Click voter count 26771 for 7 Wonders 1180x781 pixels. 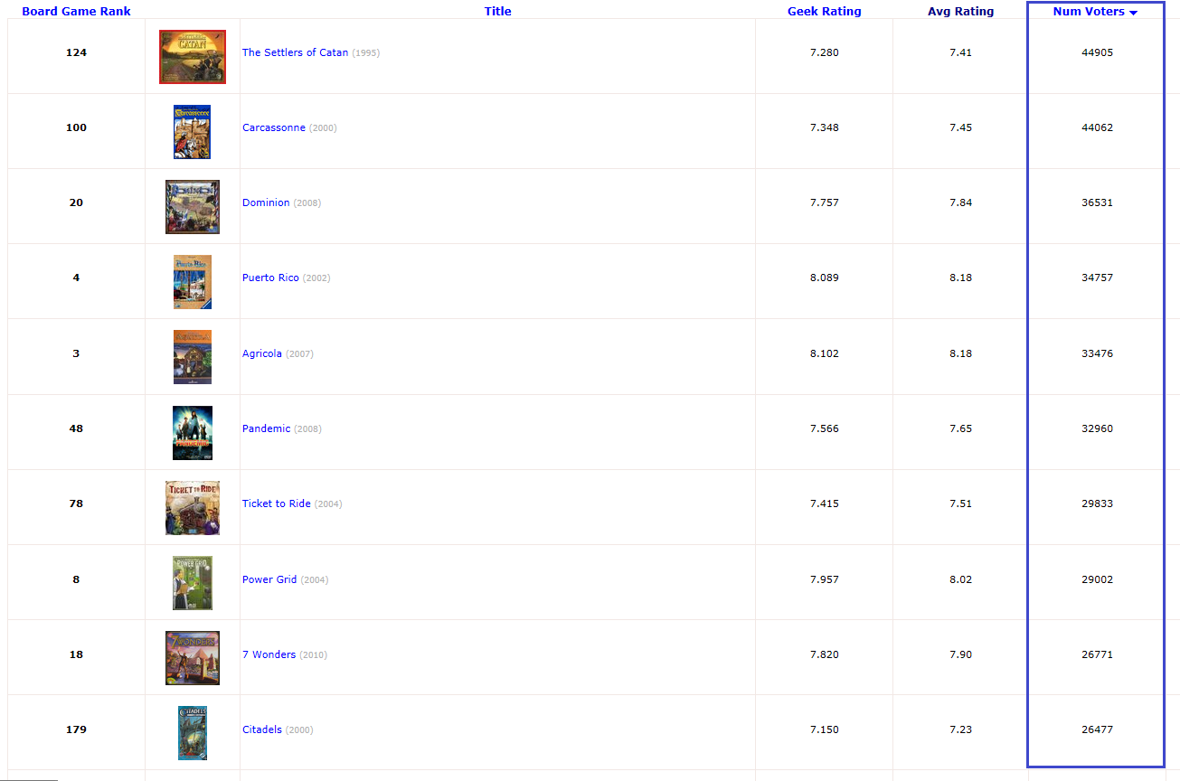[1098, 654]
